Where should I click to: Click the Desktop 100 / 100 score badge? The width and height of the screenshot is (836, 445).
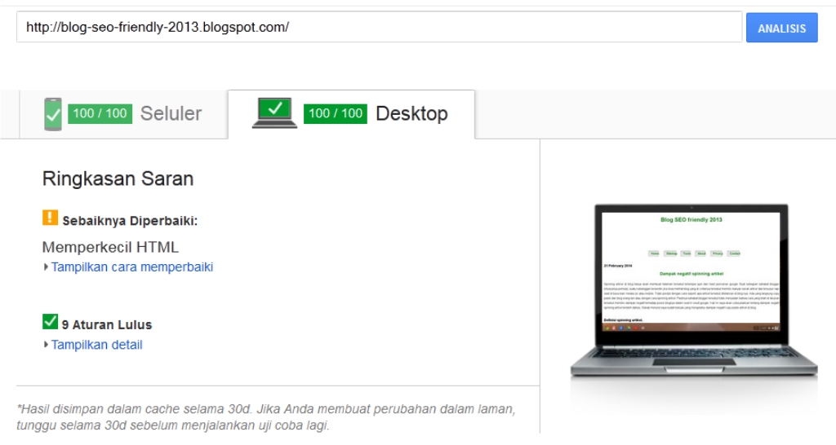click(x=336, y=113)
